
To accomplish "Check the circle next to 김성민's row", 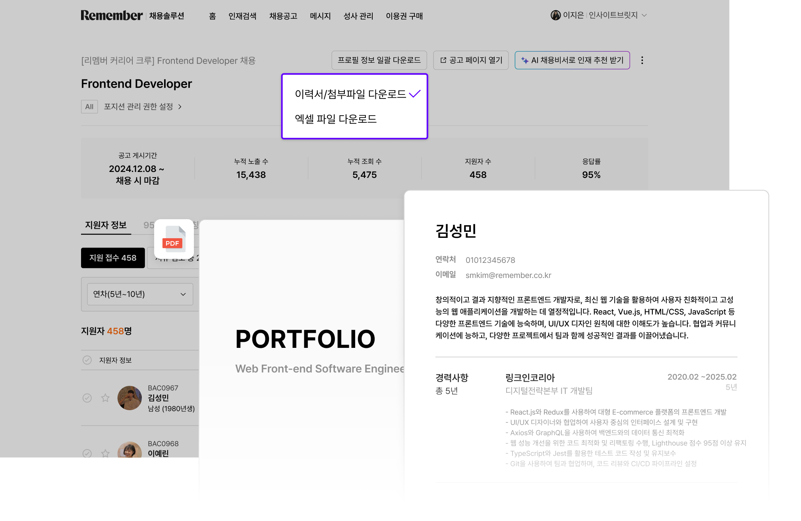I will (87, 398).
